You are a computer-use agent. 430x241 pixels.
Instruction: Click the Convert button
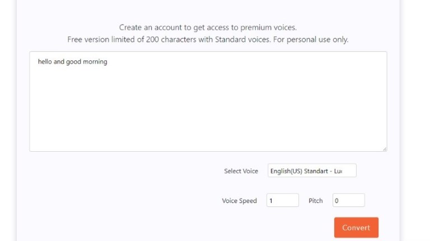(x=356, y=228)
